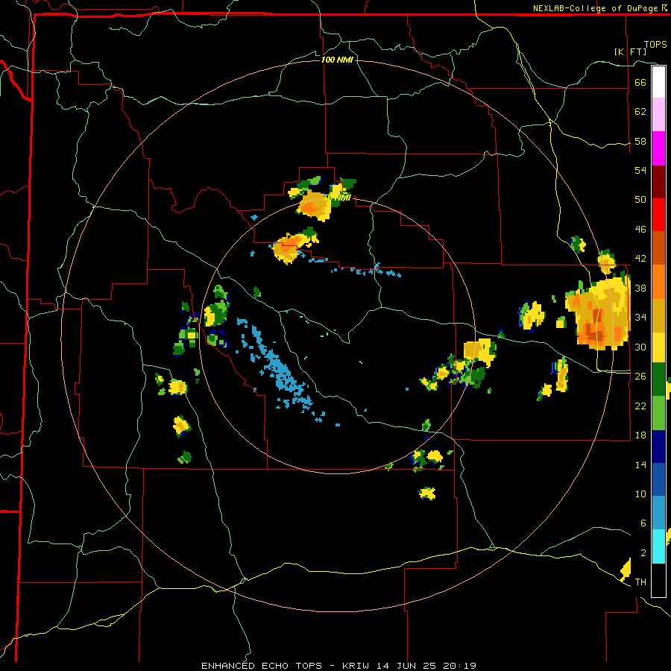This screenshot has height=671, width=671.
Task: Click the 50 legend value
Action: [x=640, y=200]
